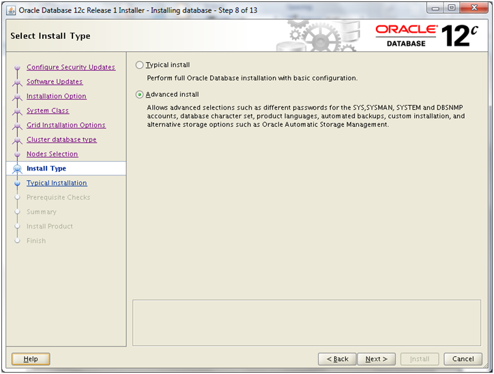494x374 pixels.
Task: Select the Typical install radio button
Action: (139, 65)
